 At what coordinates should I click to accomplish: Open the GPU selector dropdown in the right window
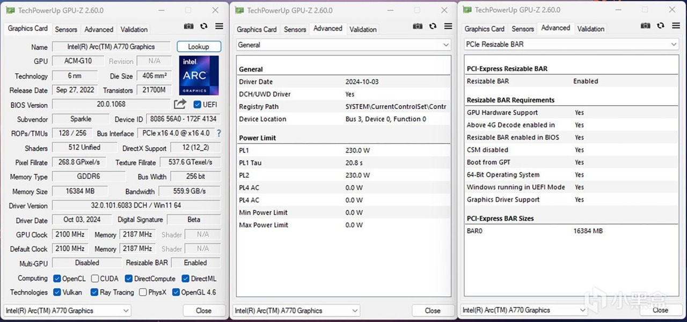524,310
